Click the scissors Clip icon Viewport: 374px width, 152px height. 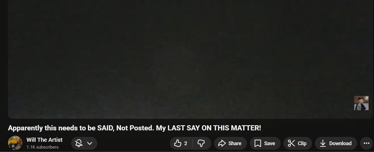click(291, 143)
